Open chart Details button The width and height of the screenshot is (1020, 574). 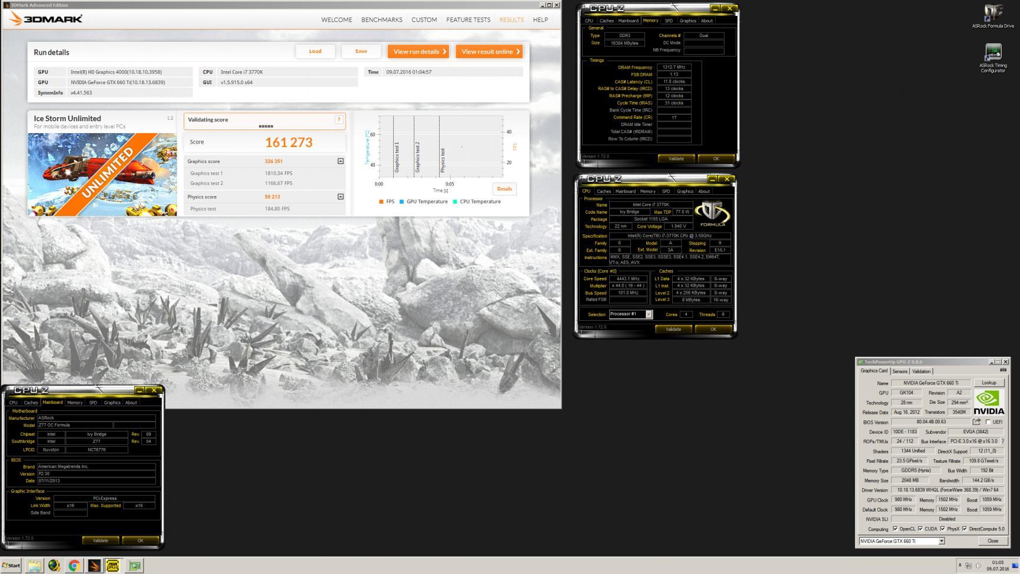coord(504,189)
